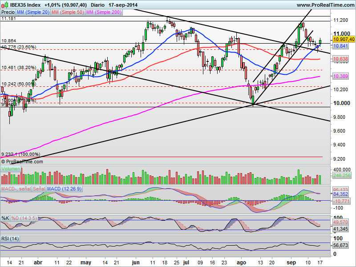The width and height of the screenshot is (356, 267).
Task: Click the Señal label in MACD panel
Action: click(x=39, y=189)
